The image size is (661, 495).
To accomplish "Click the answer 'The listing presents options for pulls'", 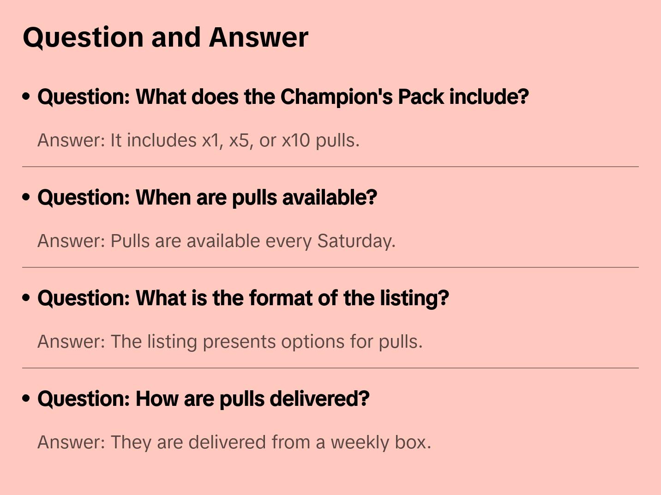I will coord(229,342).
